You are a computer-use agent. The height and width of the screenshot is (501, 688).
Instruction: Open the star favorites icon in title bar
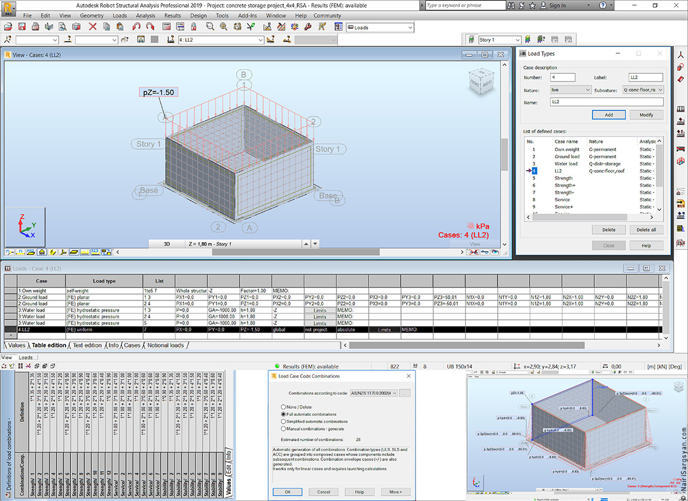[532, 6]
